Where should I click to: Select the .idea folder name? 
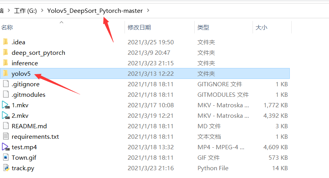click(19, 42)
